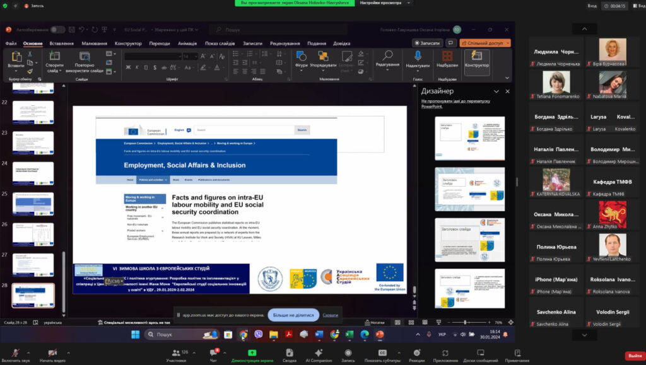Click the Stop sharing button in notification

(x=293, y=315)
